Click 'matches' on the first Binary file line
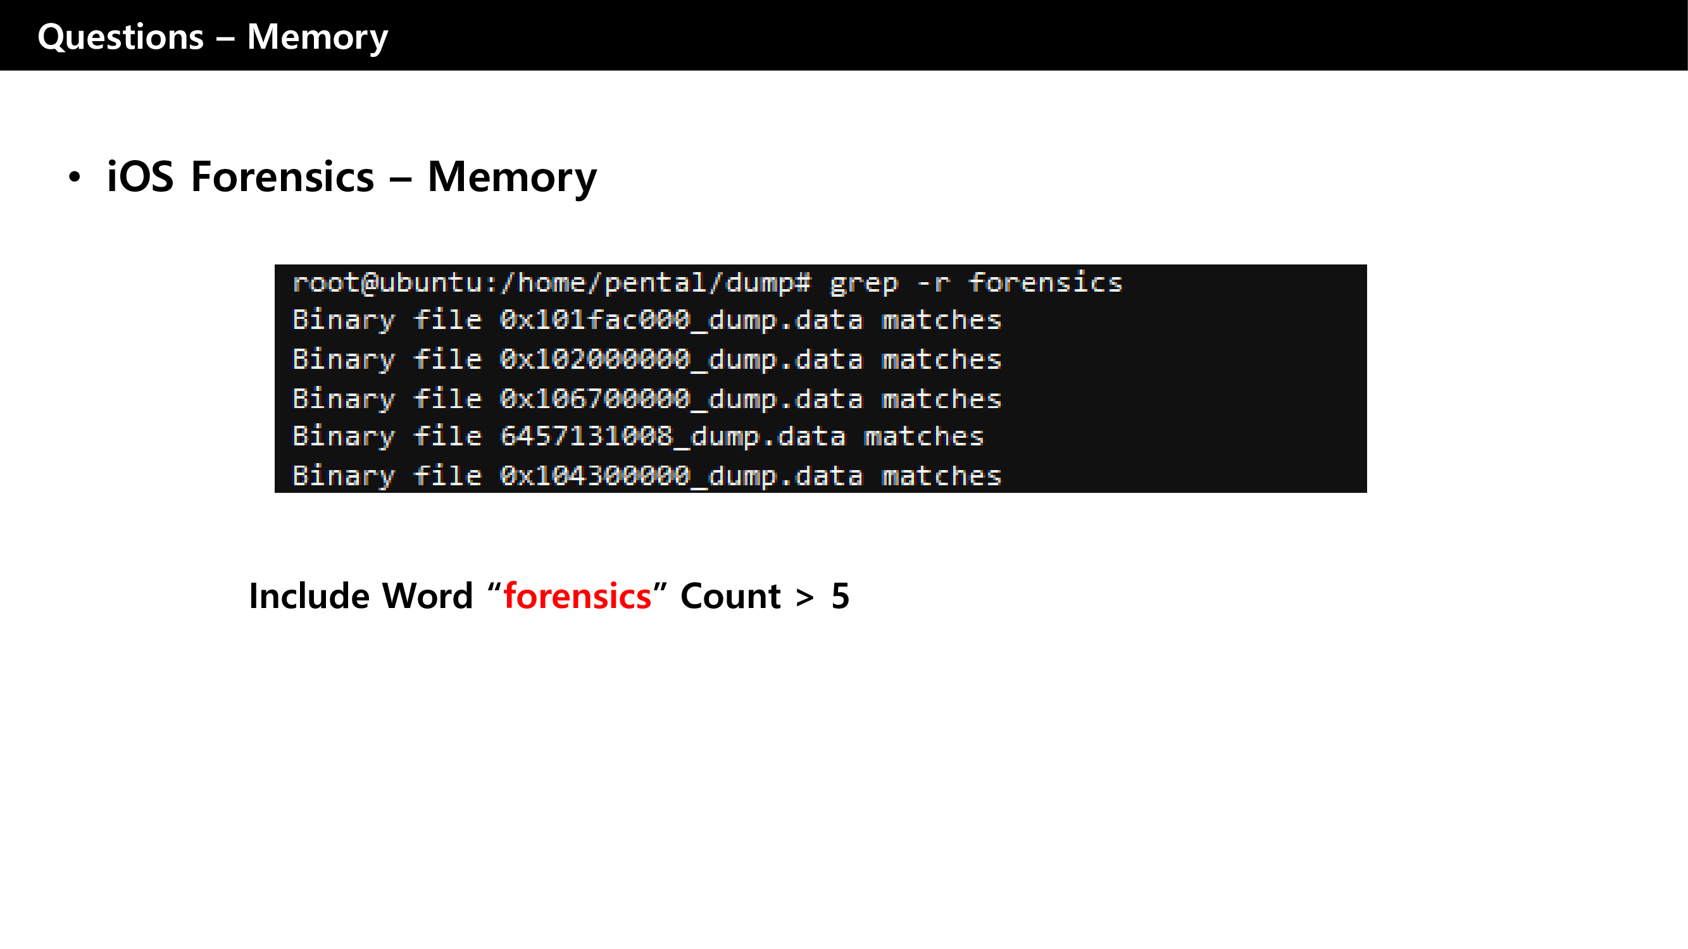This screenshot has width=1688, height=949. 941,320
